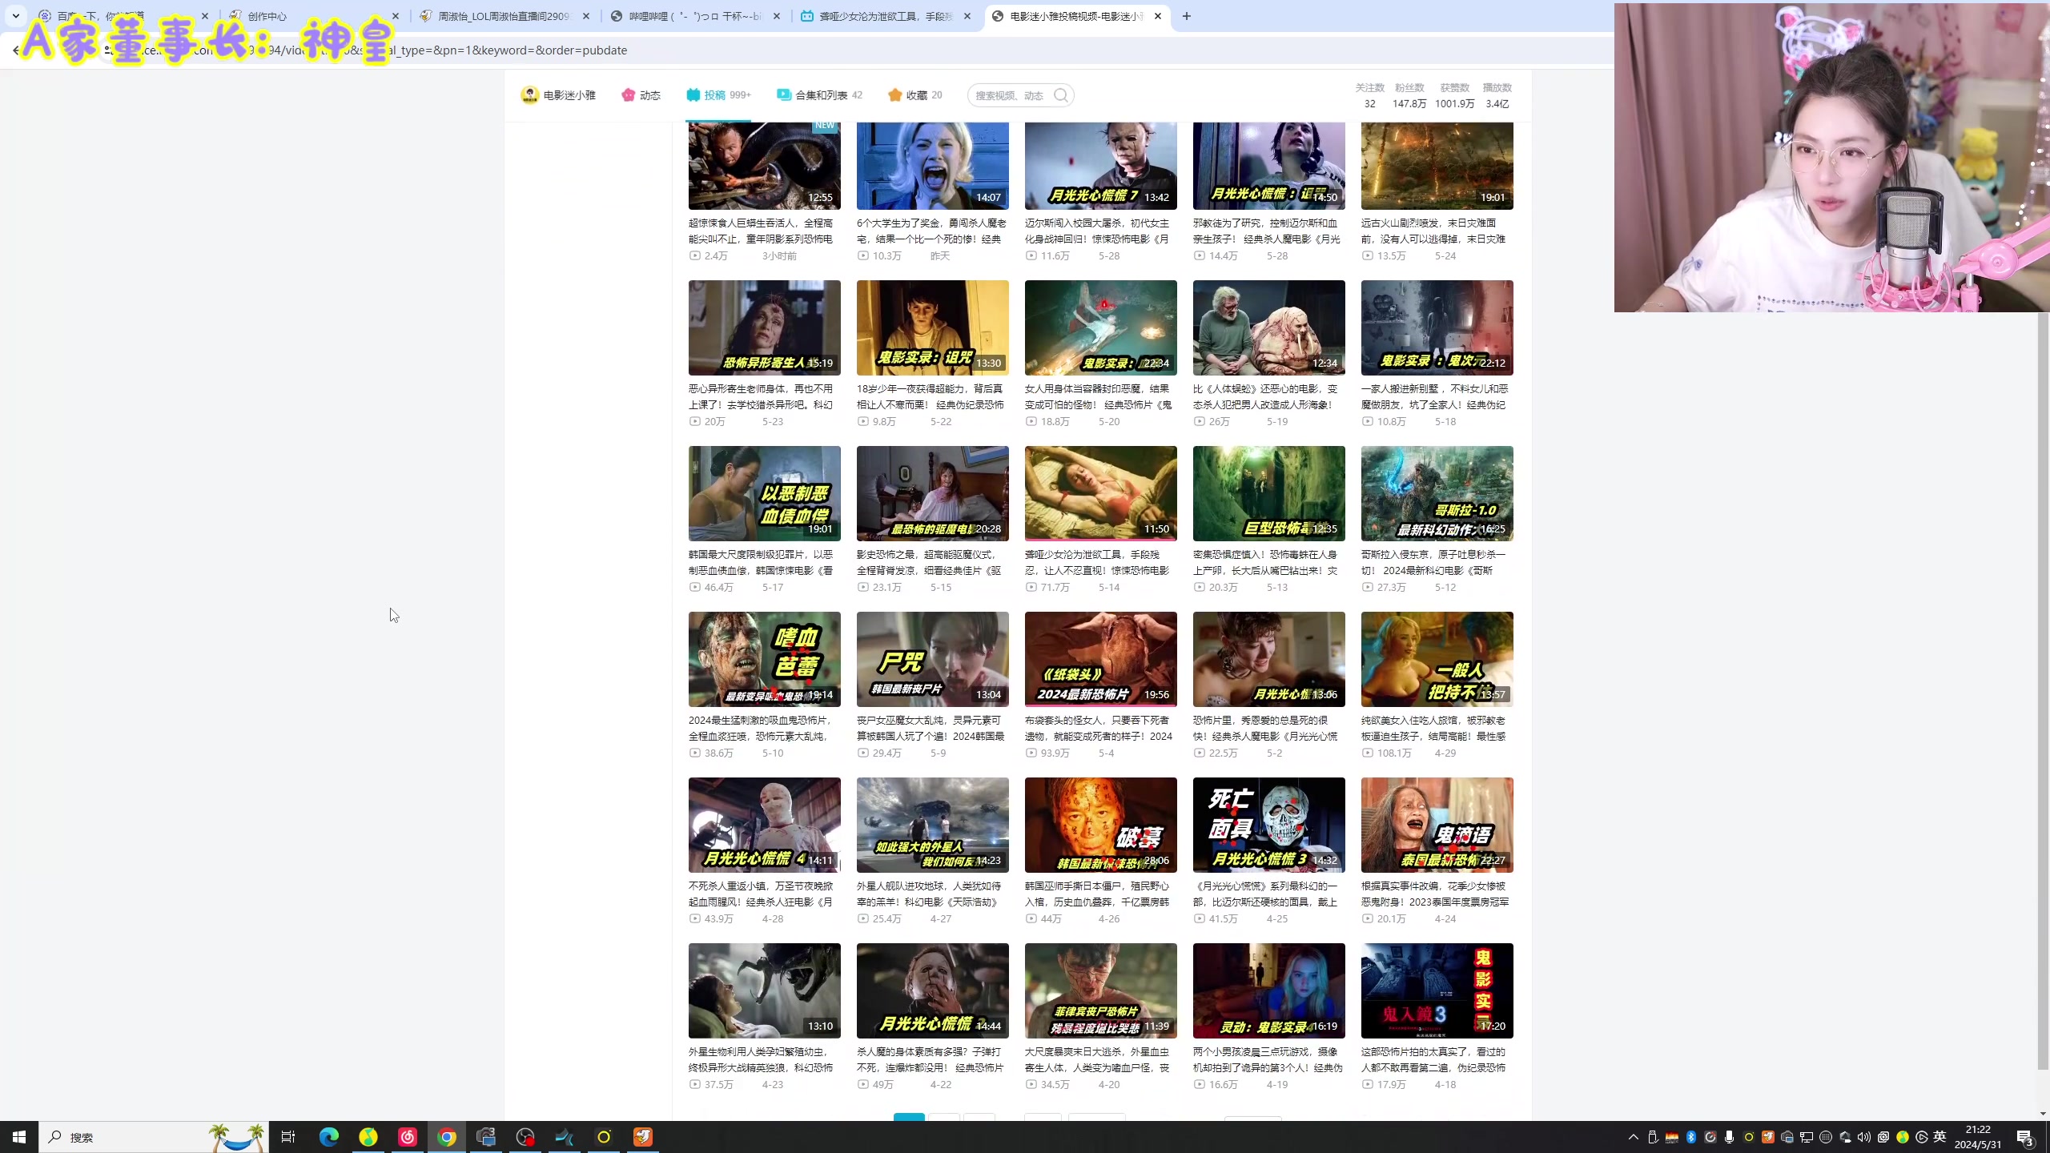Click volume speaker tray icon
Image resolution: width=2050 pixels, height=1153 pixels.
point(1864,1137)
